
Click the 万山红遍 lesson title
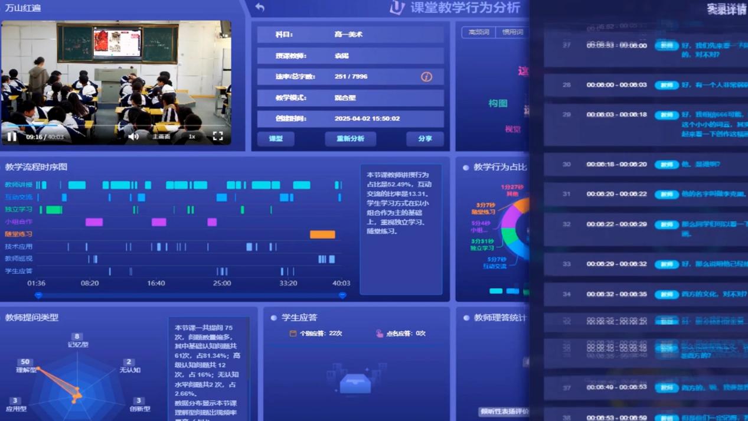23,8
